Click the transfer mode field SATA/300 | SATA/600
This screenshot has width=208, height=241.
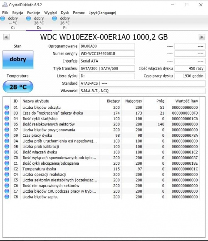coord(107,68)
